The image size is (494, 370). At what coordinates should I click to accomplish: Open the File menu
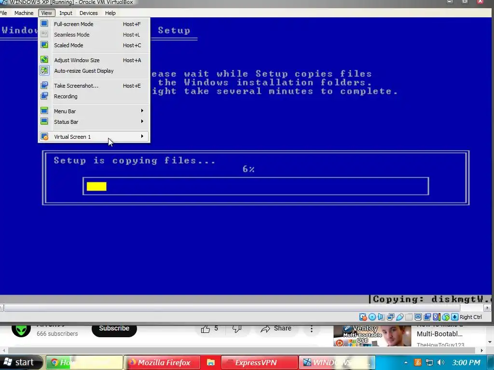coord(3,13)
